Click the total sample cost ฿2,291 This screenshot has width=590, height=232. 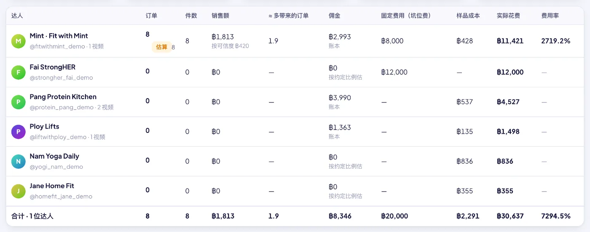click(468, 216)
